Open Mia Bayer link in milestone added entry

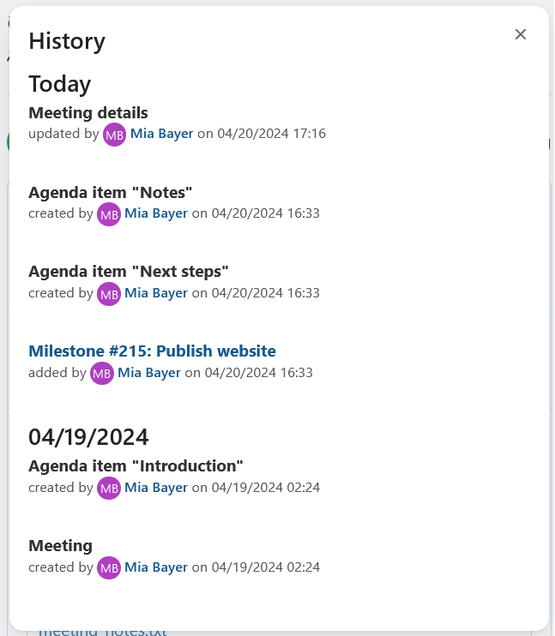tap(149, 373)
